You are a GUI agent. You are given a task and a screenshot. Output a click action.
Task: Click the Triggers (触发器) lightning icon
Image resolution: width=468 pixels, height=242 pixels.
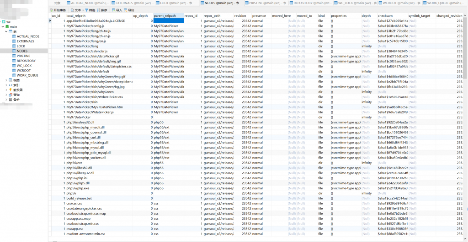(x=10, y=90)
